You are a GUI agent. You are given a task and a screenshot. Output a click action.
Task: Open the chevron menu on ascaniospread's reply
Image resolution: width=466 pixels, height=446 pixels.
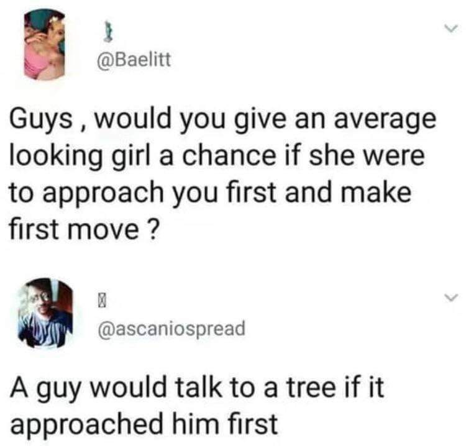pyautogui.click(x=452, y=297)
